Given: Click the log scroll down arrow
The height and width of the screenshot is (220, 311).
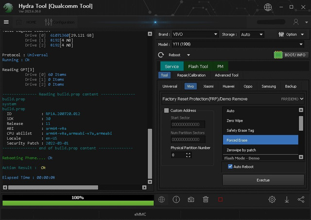Looking at the screenshot, I should [150, 182].
